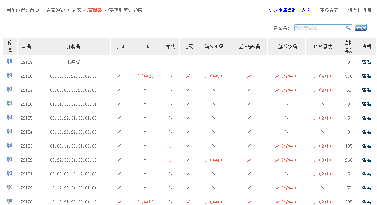The width and height of the screenshot is (377, 205).
Task: Click the number 5 row badge icon
Action: [x=9, y=118]
